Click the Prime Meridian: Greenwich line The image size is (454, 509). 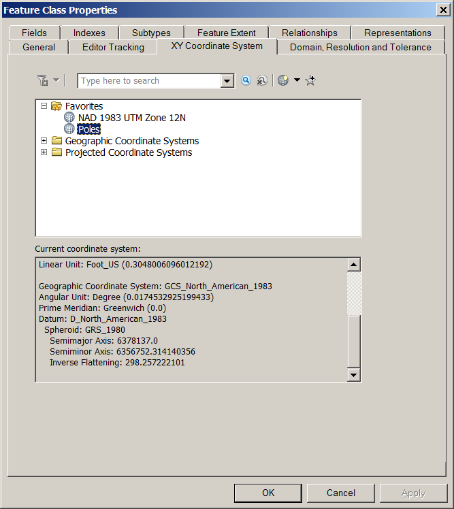tap(102, 308)
